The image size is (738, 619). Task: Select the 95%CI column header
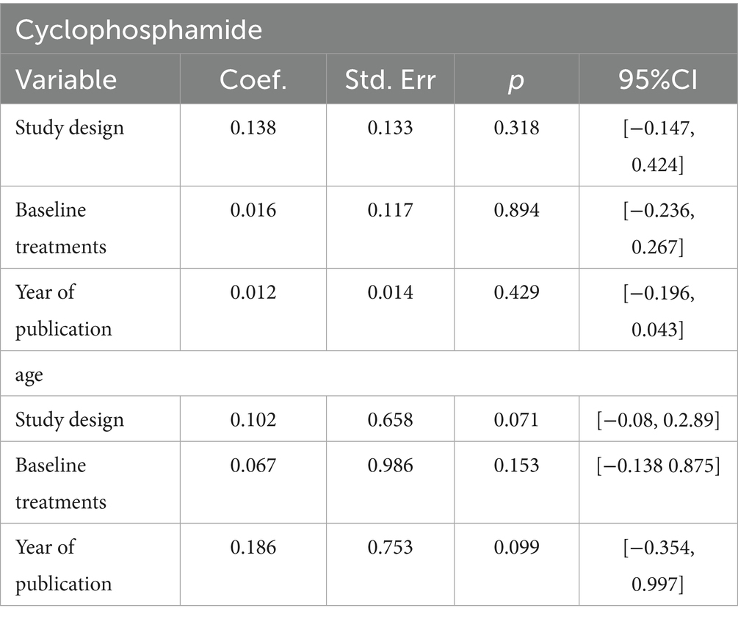click(658, 79)
